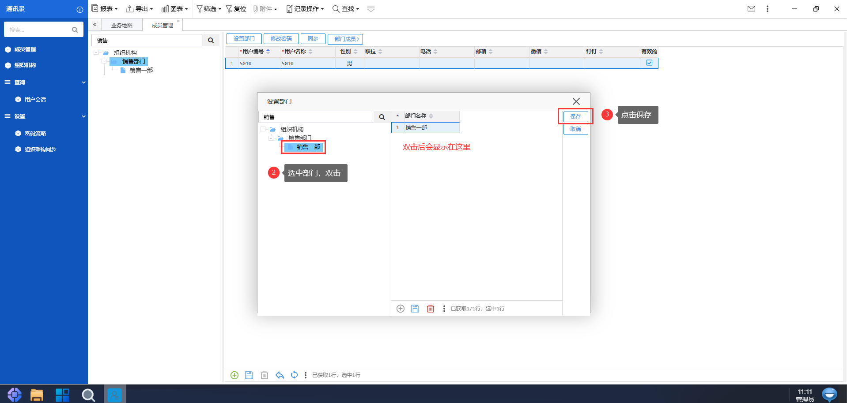
Task: Click 取消 in the 设置部门 dialog
Action: click(x=575, y=129)
